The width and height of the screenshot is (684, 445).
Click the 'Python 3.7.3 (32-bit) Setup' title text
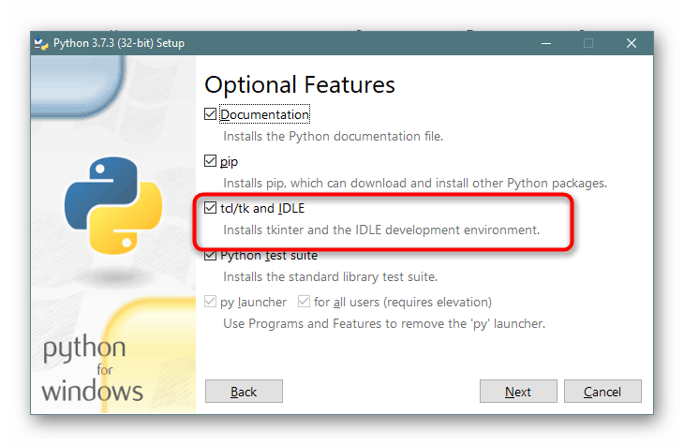(117, 43)
